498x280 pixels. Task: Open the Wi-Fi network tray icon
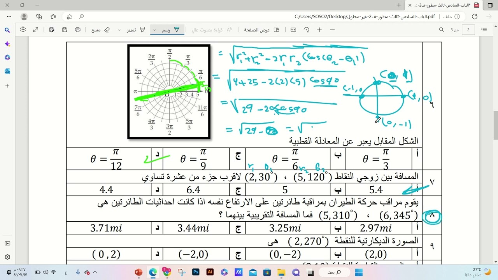click(54, 272)
